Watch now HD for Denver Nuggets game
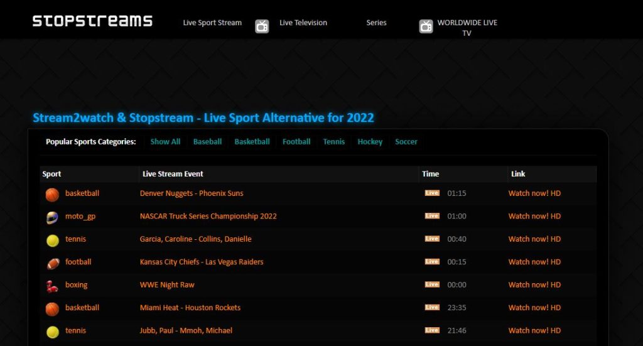The width and height of the screenshot is (643, 346). pyautogui.click(x=534, y=193)
